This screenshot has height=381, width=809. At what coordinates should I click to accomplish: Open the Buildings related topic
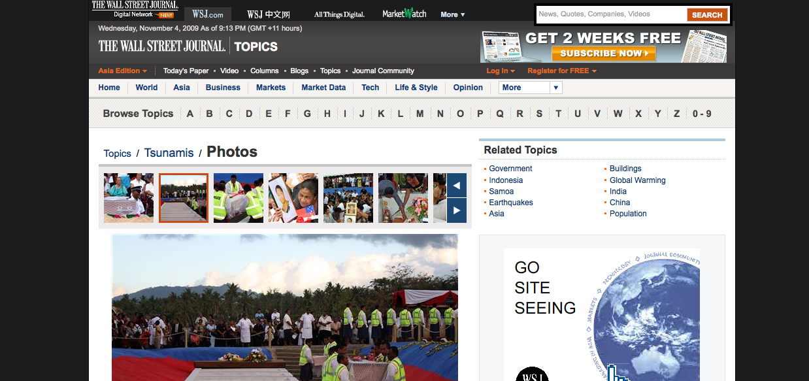point(625,169)
